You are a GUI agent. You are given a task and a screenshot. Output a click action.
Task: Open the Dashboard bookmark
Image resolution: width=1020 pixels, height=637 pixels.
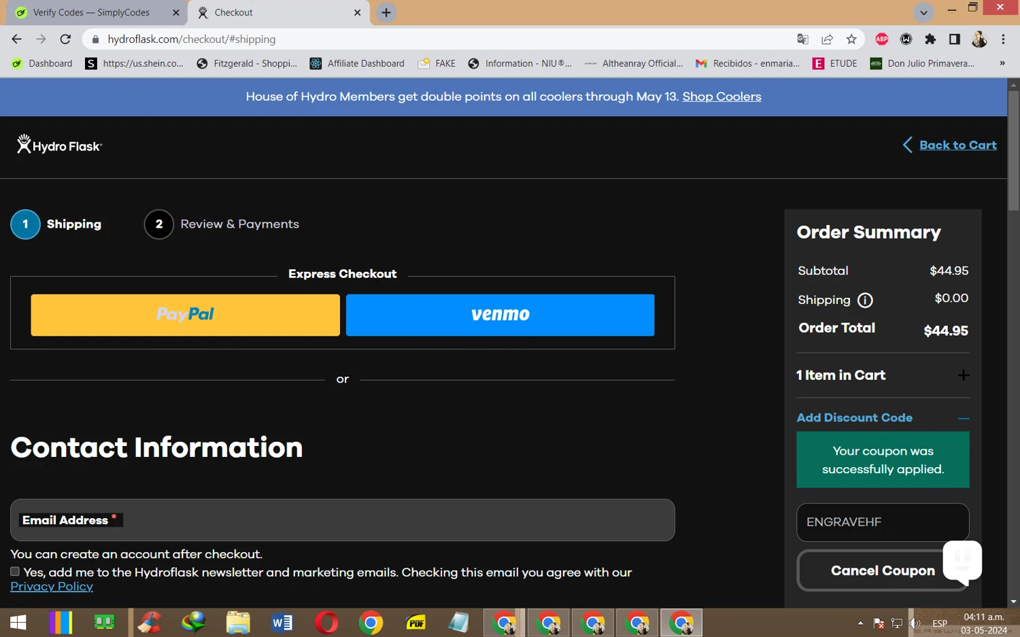(x=42, y=63)
